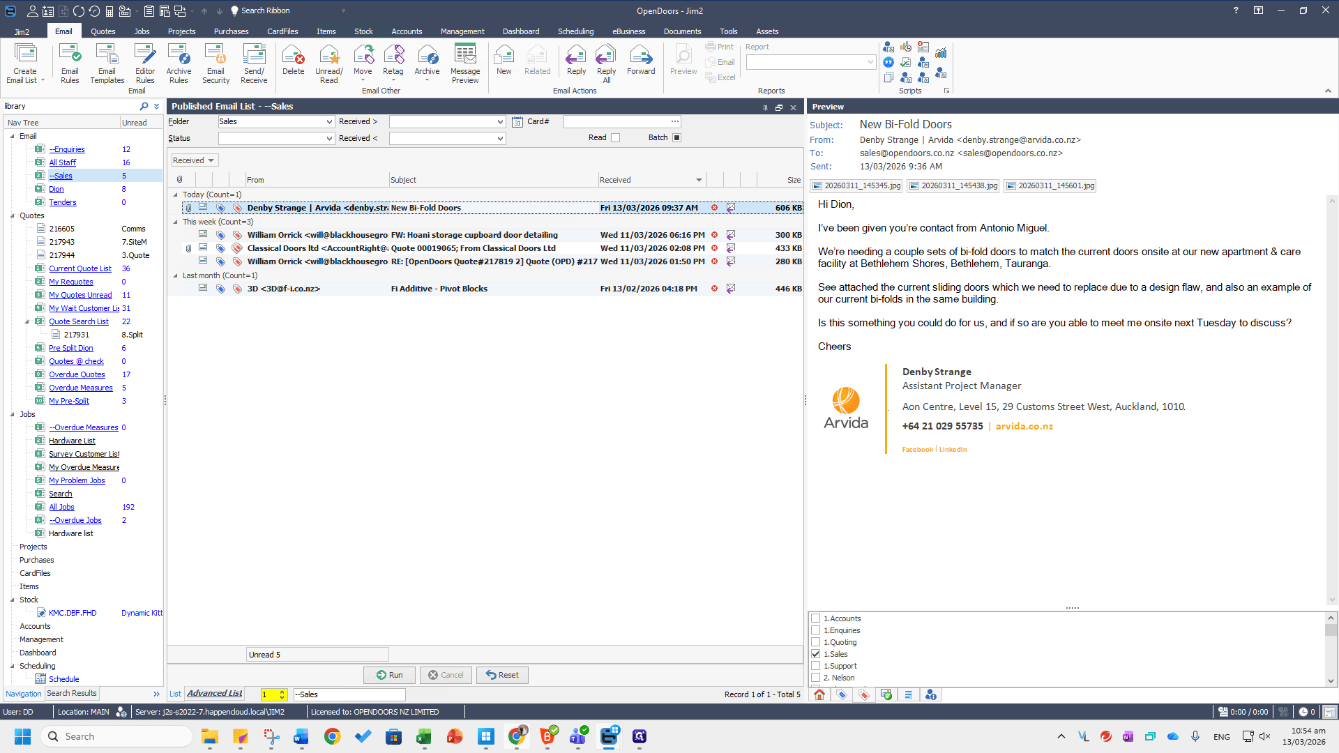Image resolution: width=1339 pixels, height=753 pixels.
Task: Open the Scheduling ribbon tab
Action: (575, 31)
